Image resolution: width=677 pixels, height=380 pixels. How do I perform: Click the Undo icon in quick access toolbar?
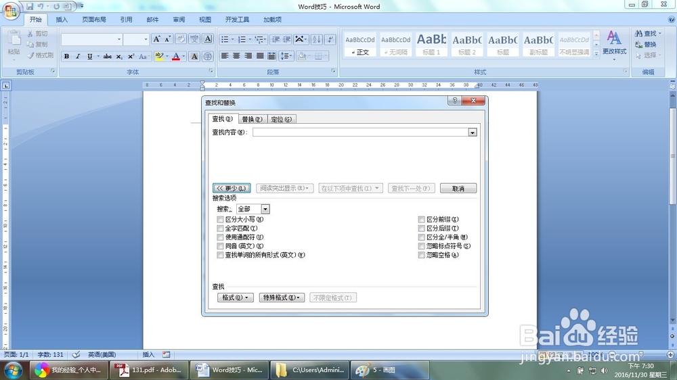(x=41, y=7)
